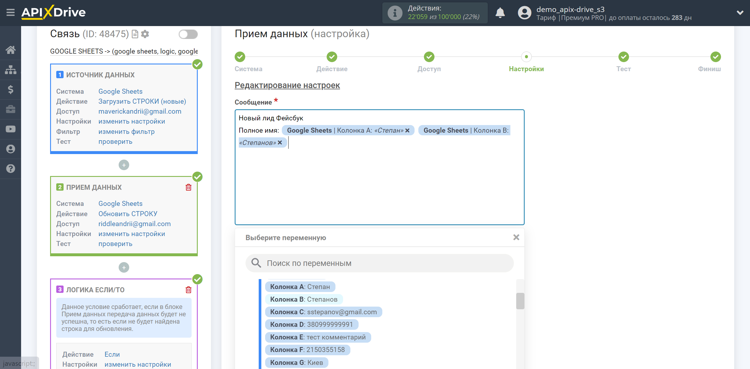Open Прием данных Google Sheets system link
This screenshot has width=750, height=369.
tap(120, 204)
